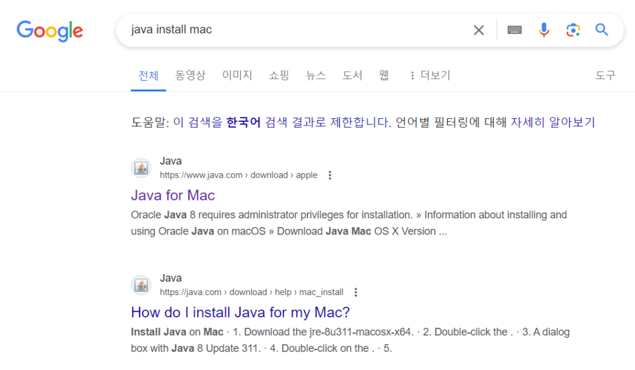Switch to the 도서 tab
This screenshot has width=635, height=370.
click(x=352, y=75)
